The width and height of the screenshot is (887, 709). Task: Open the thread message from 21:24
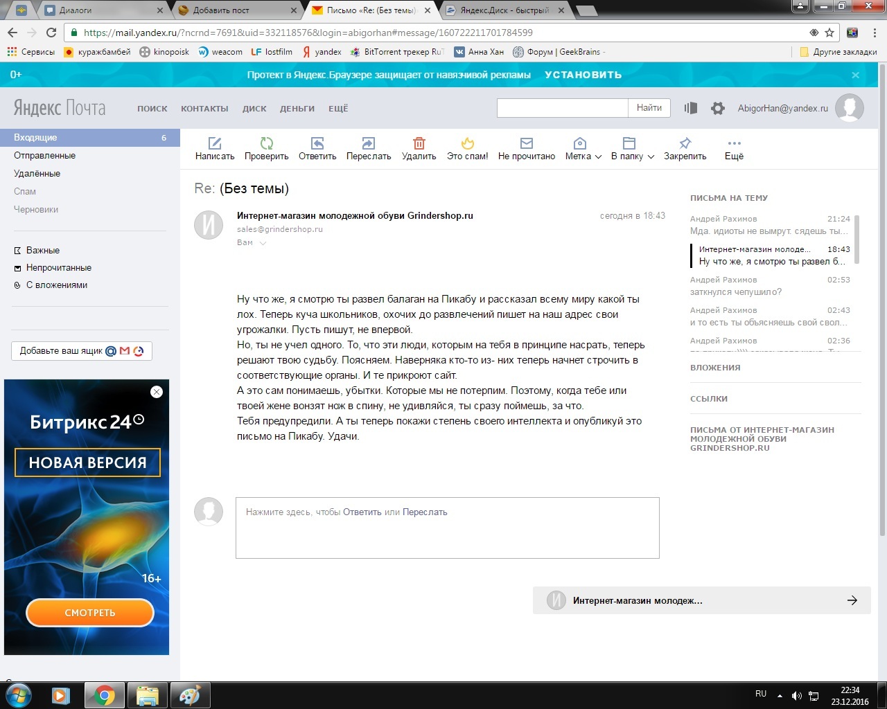click(x=770, y=225)
